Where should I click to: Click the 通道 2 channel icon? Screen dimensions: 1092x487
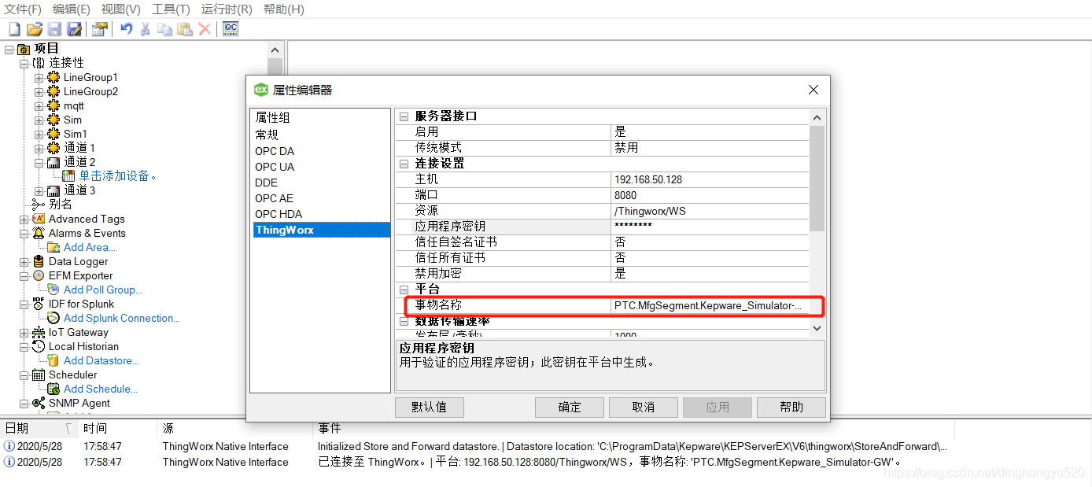pyautogui.click(x=53, y=162)
